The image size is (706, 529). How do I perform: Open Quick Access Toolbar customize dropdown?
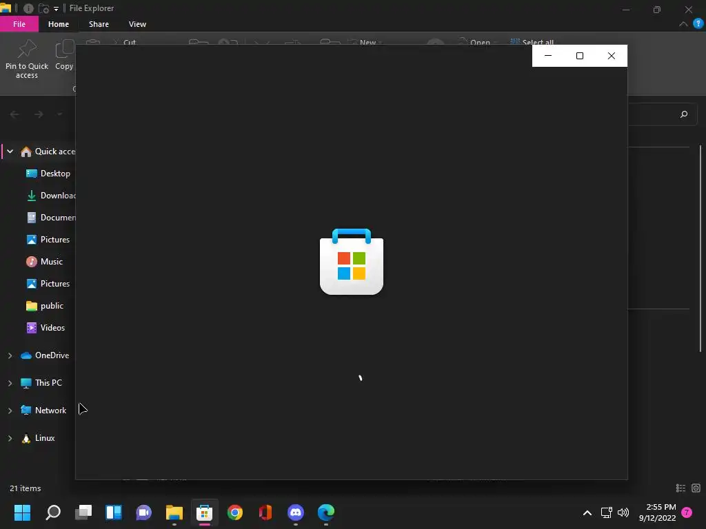[x=57, y=8]
